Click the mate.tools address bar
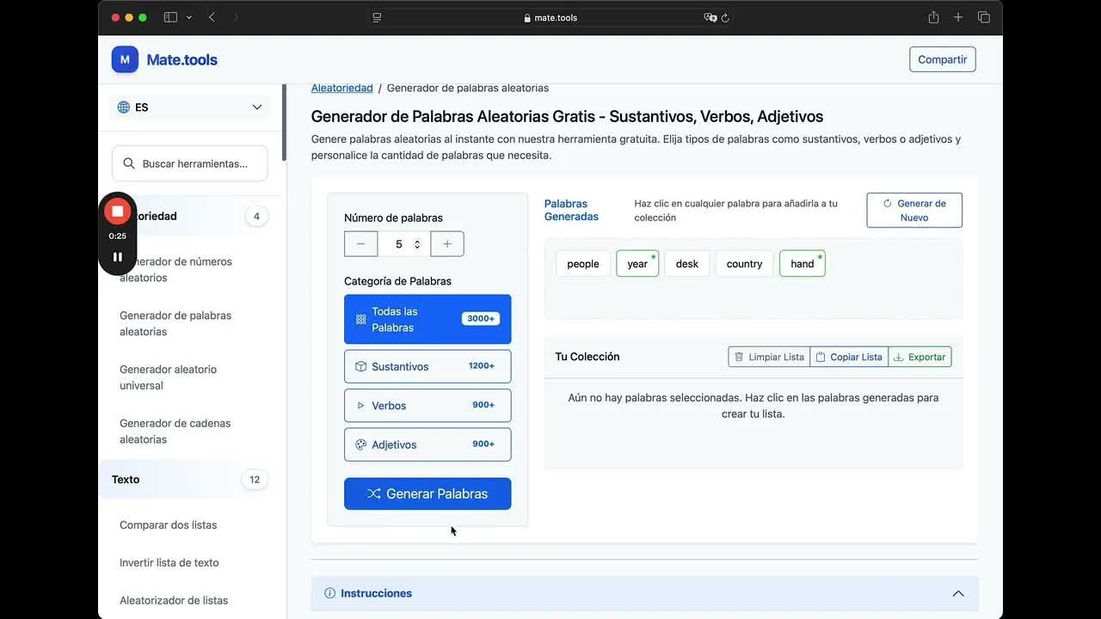This screenshot has height=619, width=1101. coord(550,17)
